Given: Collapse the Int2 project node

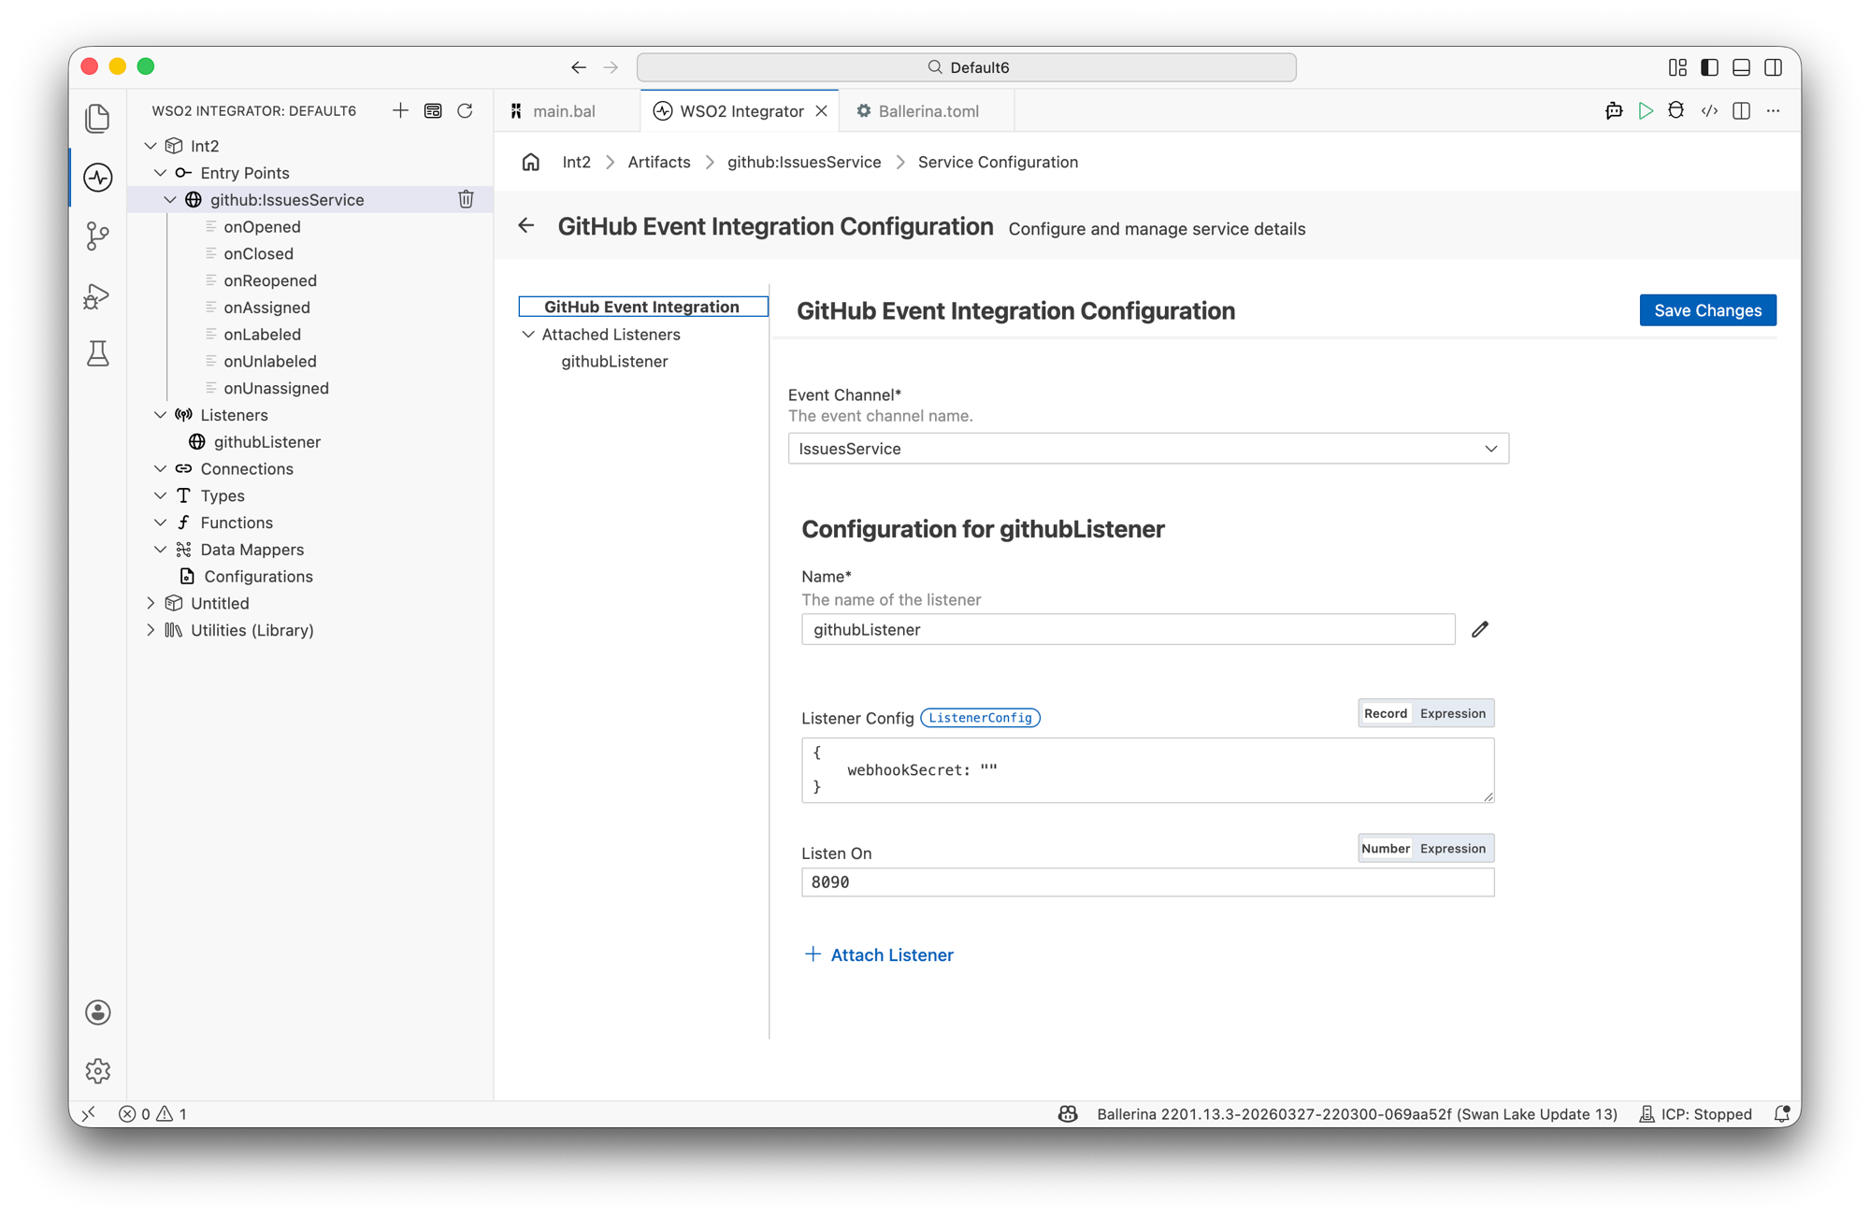Looking at the screenshot, I should [151, 146].
